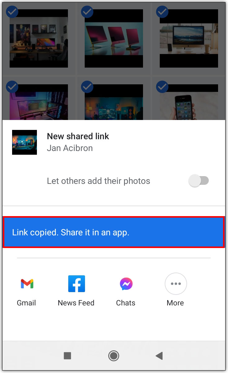Tap the Android home circle button

point(114,356)
